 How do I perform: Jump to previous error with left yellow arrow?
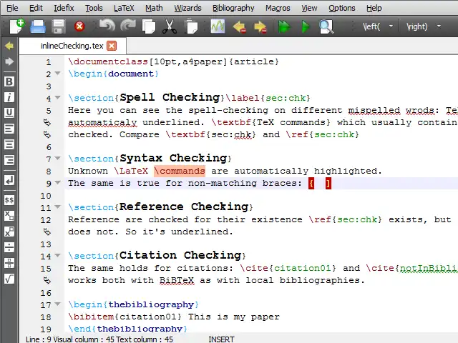coord(239,27)
